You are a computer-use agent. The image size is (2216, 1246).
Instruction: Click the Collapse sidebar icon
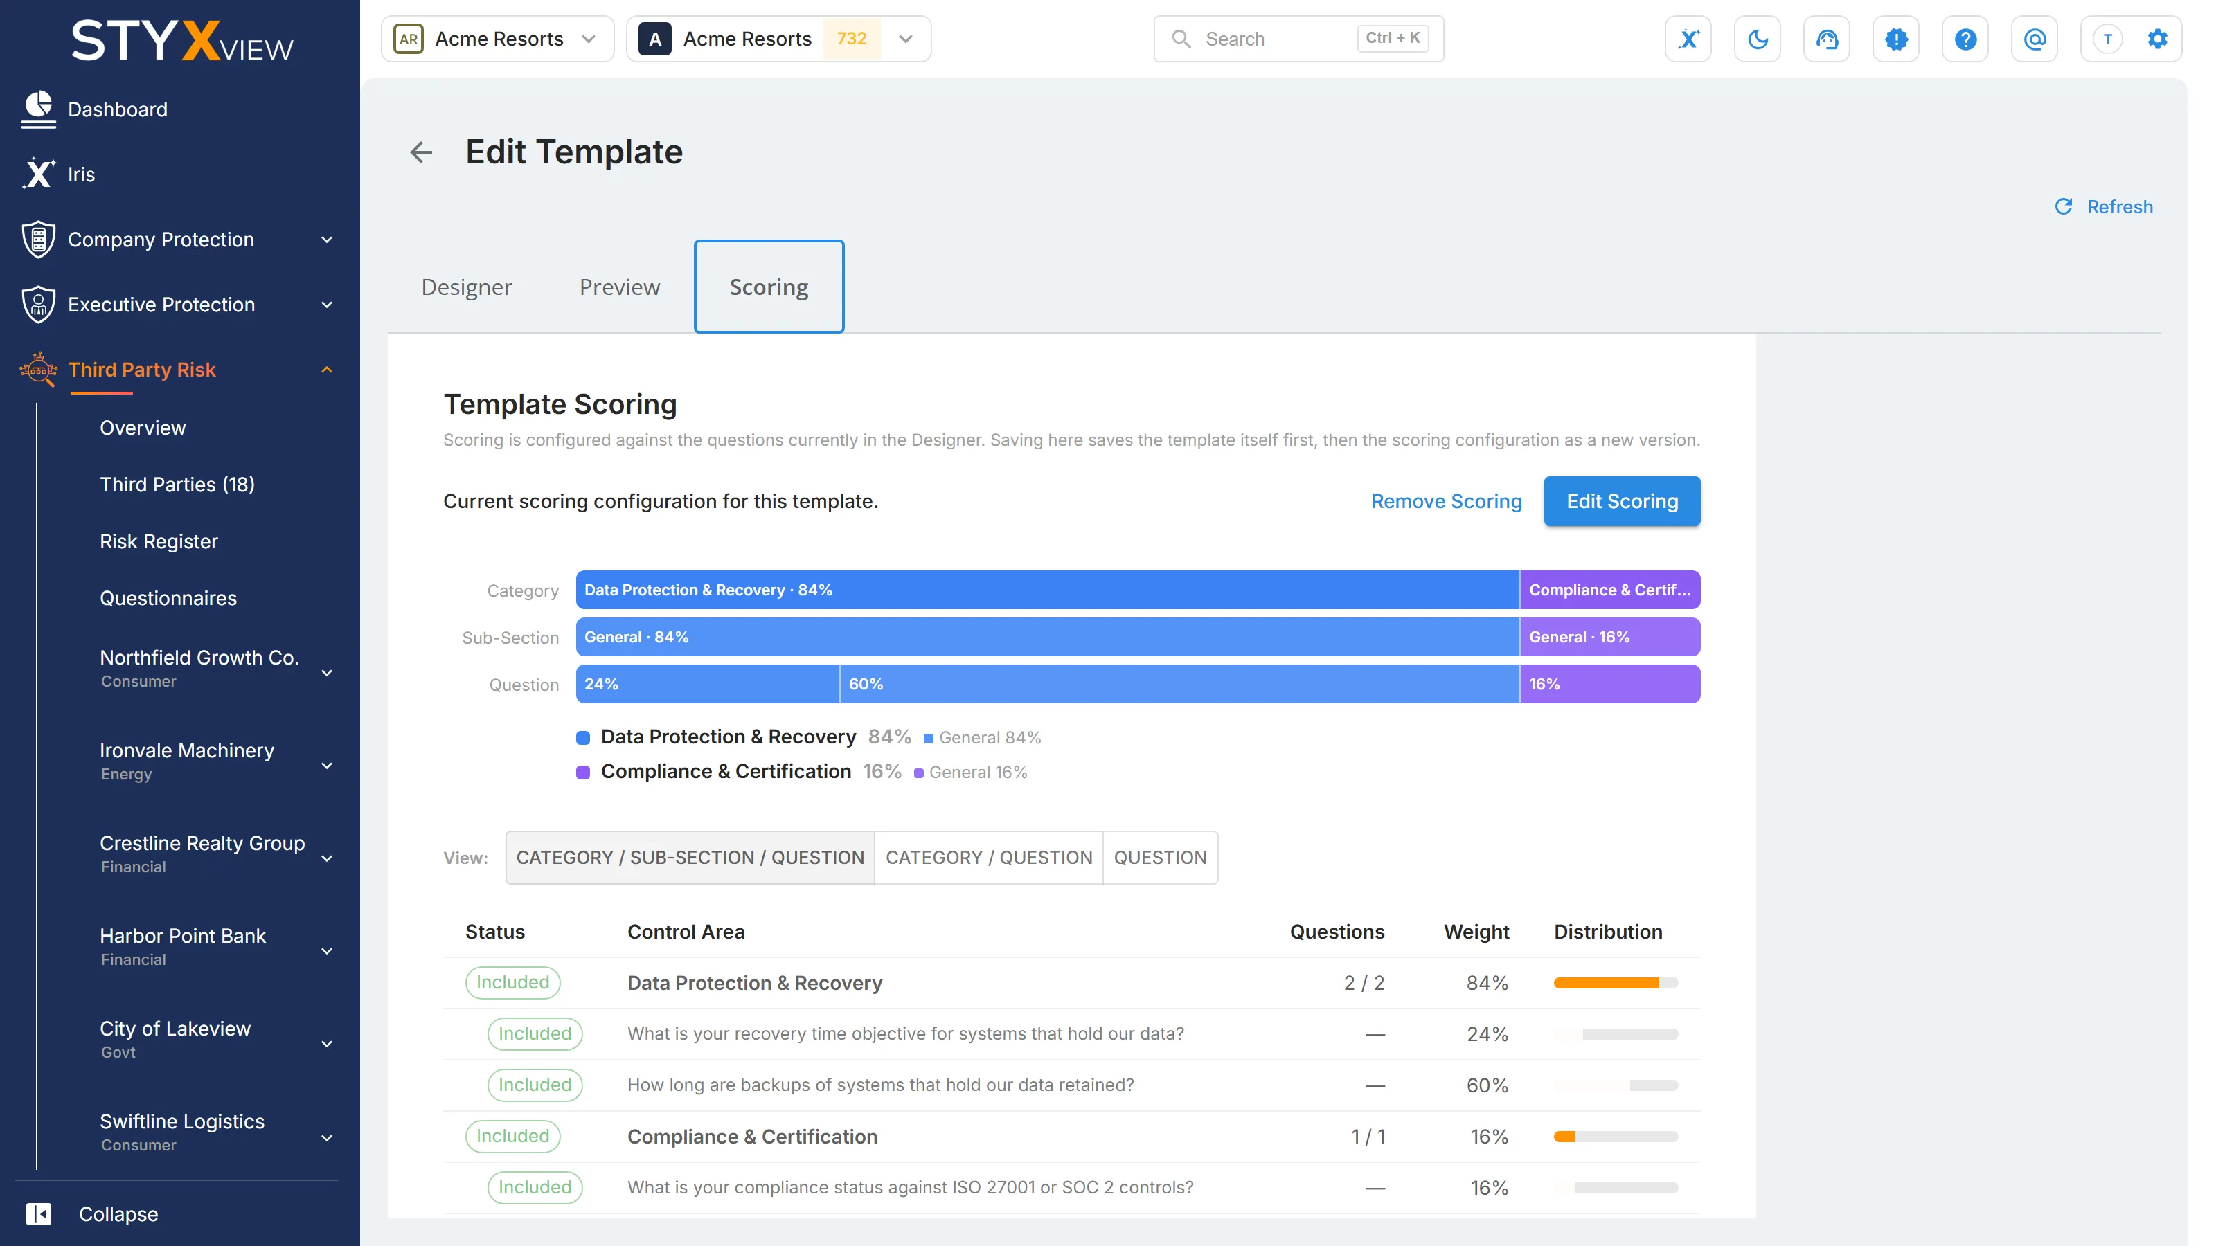coord(39,1214)
